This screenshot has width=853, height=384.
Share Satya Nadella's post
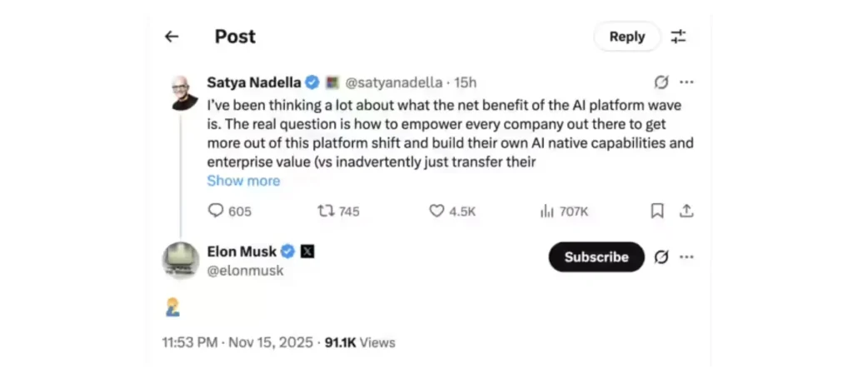point(686,212)
